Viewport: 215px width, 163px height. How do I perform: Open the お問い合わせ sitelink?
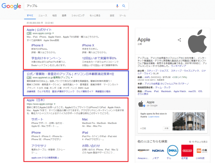pyautogui.click(x=91, y=146)
